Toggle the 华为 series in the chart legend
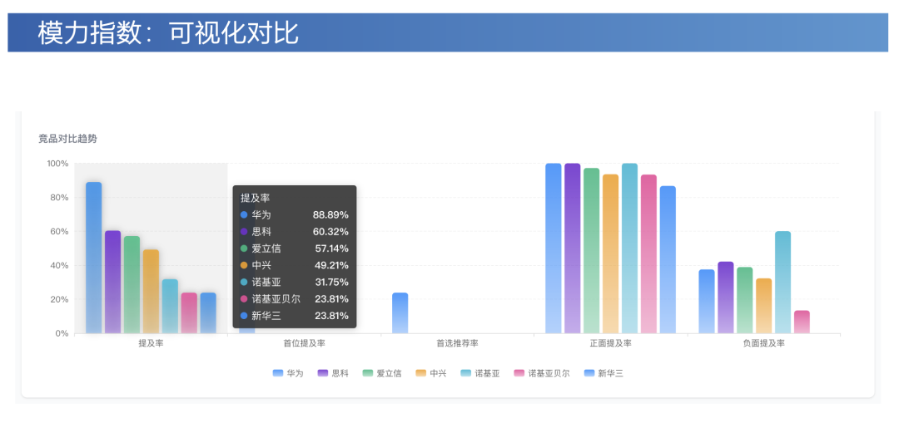The width and height of the screenshot is (899, 423). pos(288,373)
